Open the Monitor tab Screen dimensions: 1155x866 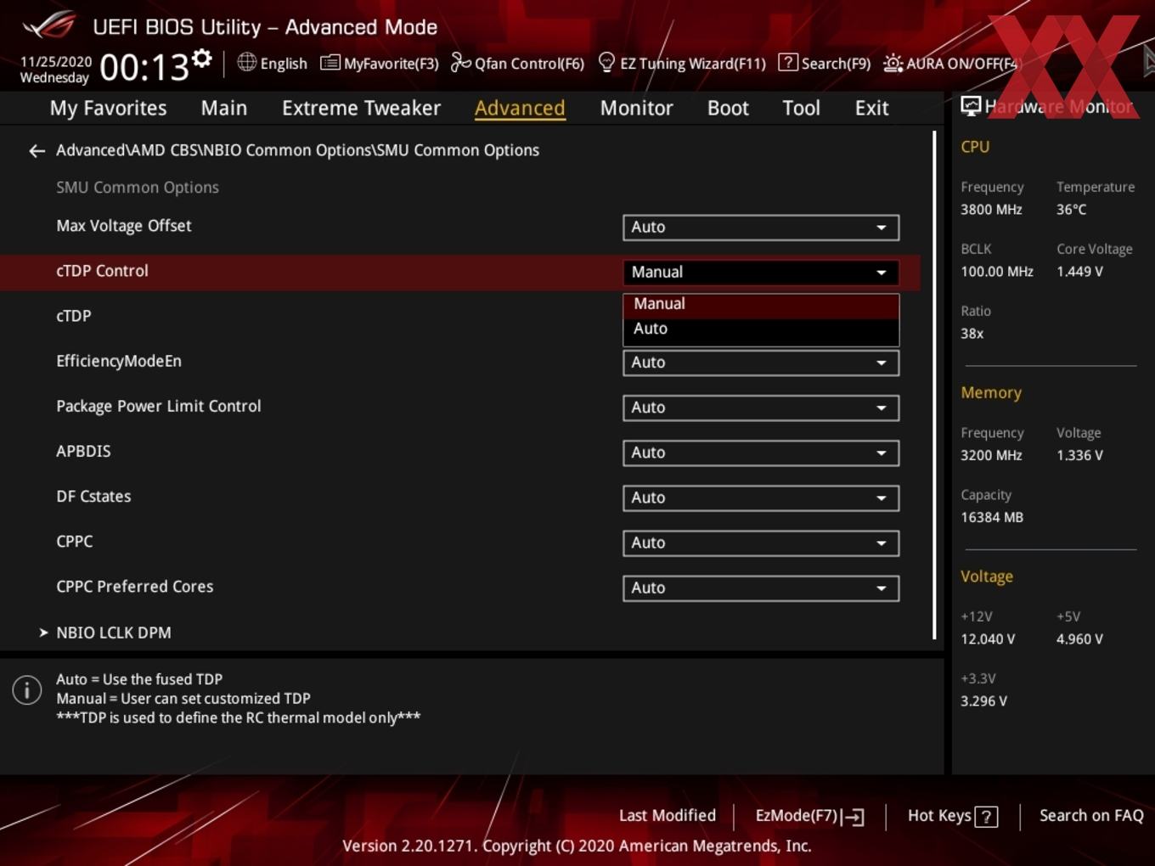click(636, 108)
